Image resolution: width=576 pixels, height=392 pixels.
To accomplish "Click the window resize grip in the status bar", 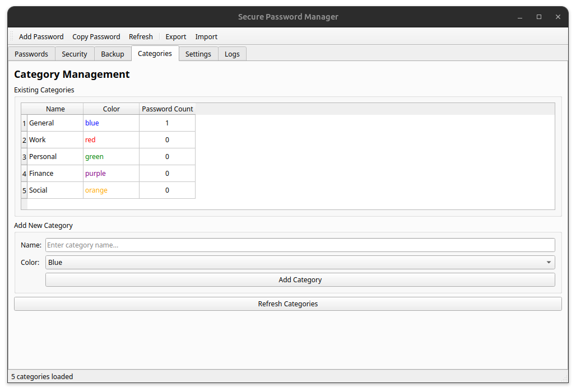I will click(x=565, y=379).
